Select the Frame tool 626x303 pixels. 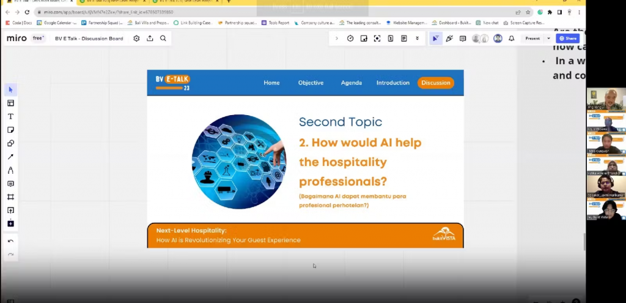tap(11, 197)
